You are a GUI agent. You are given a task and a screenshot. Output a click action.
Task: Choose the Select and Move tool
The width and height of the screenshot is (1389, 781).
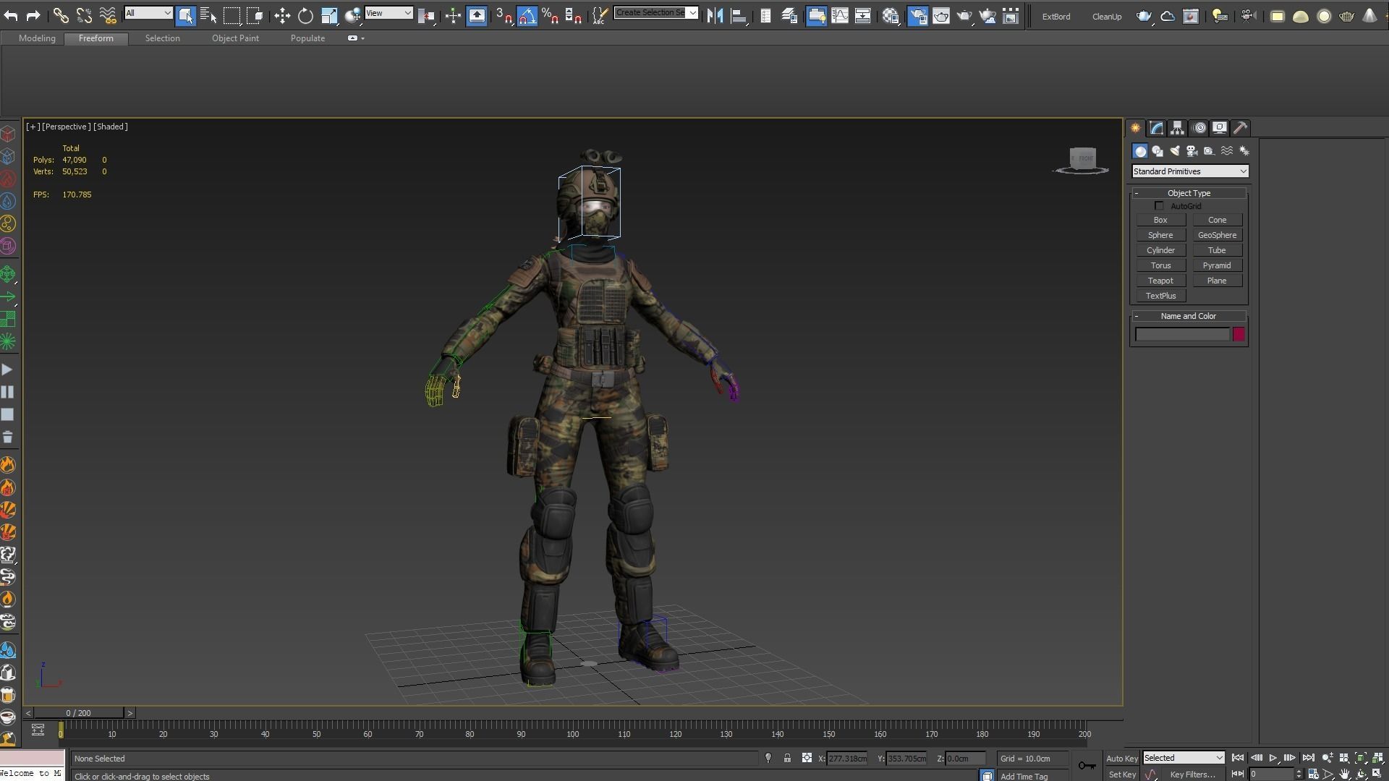[x=282, y=15]
